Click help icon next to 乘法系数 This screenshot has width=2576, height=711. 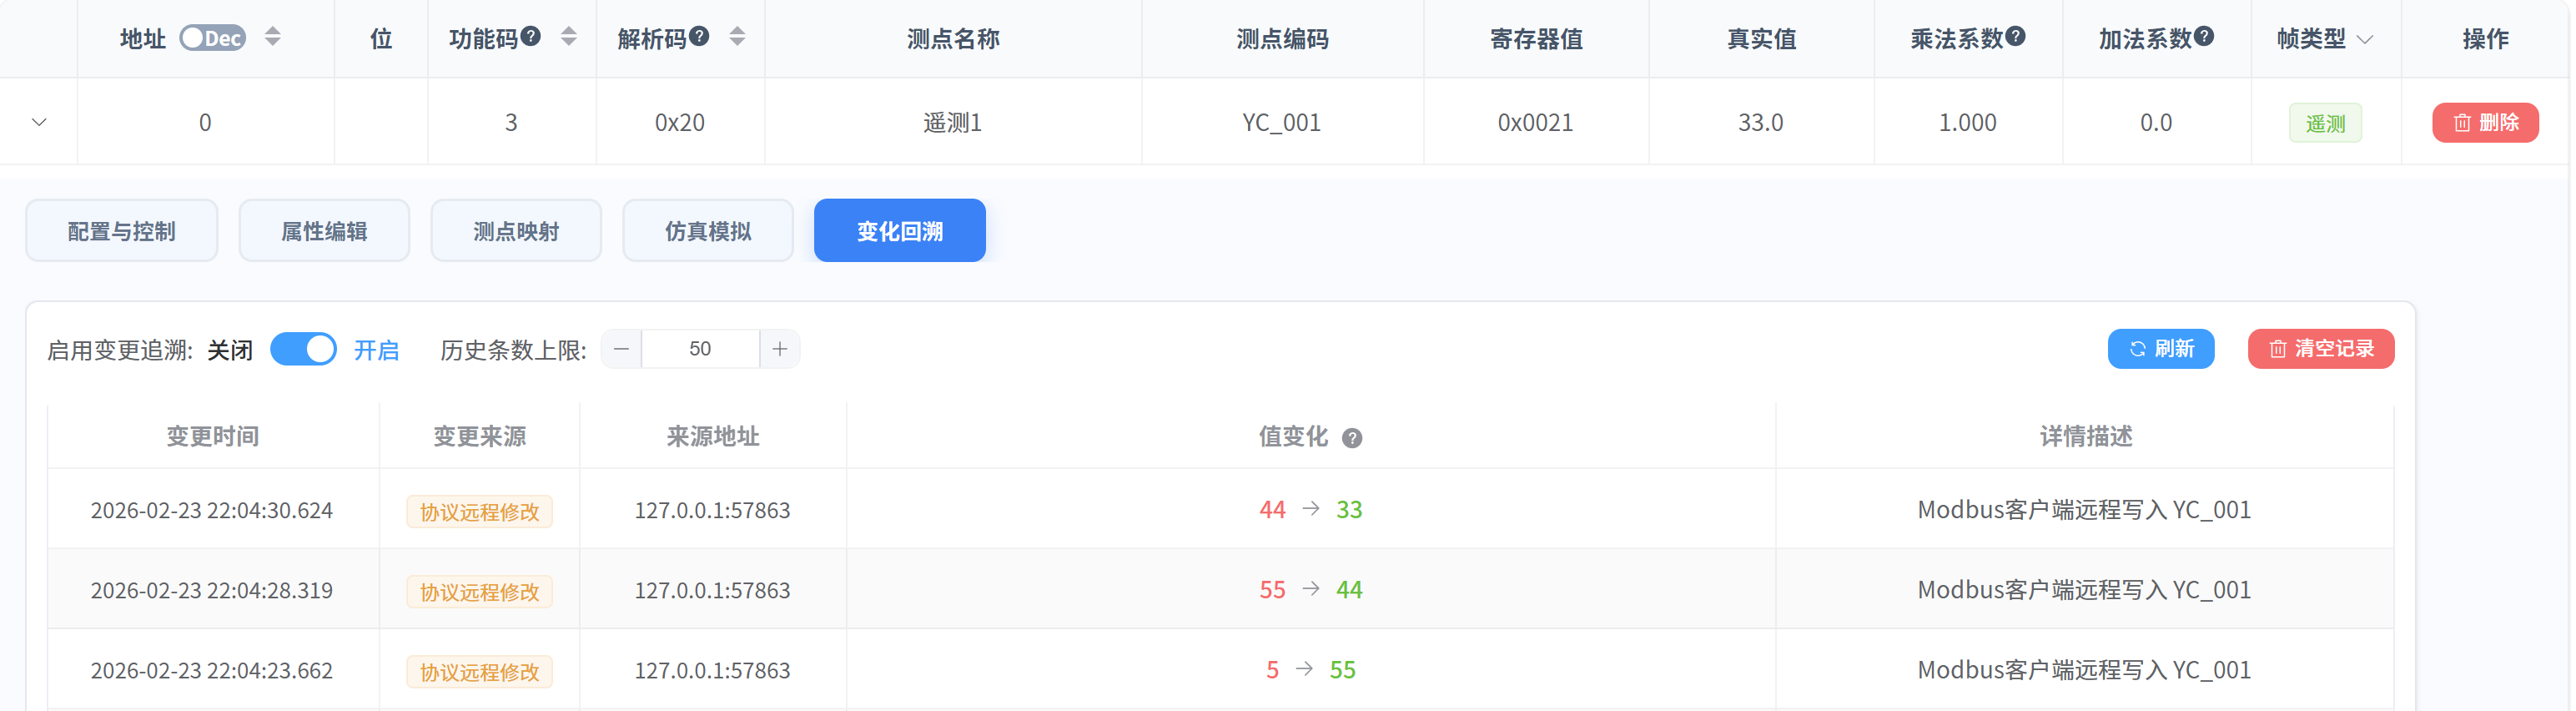coord(2016,36)
